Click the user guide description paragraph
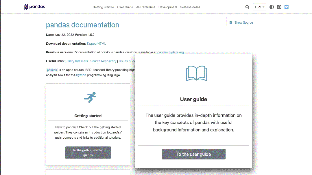 point(194,123)
